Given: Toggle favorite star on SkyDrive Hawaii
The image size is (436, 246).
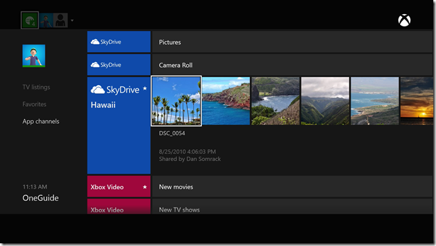Looking at the screenshot, I should (x=145, y=89).
